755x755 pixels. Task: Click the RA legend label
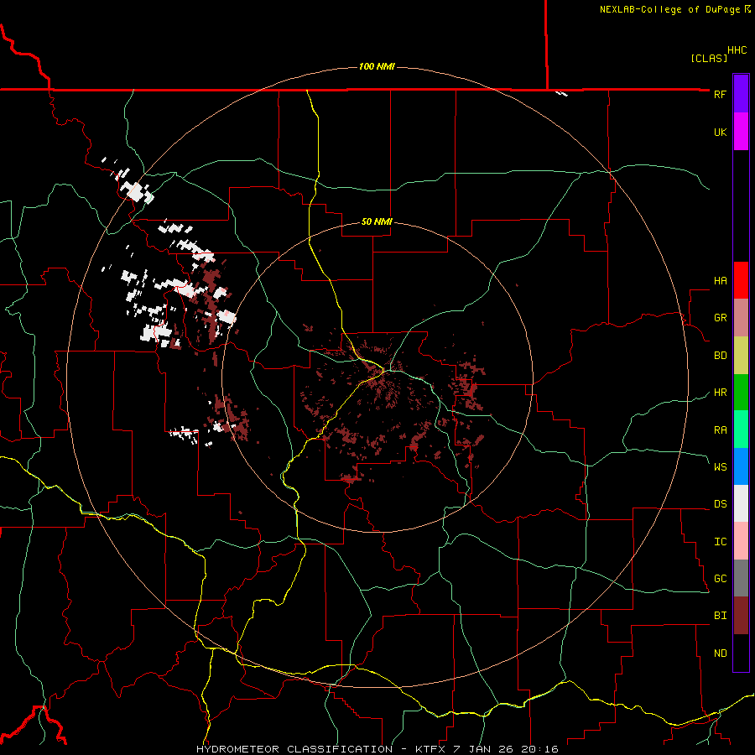[x=720, y=430]
